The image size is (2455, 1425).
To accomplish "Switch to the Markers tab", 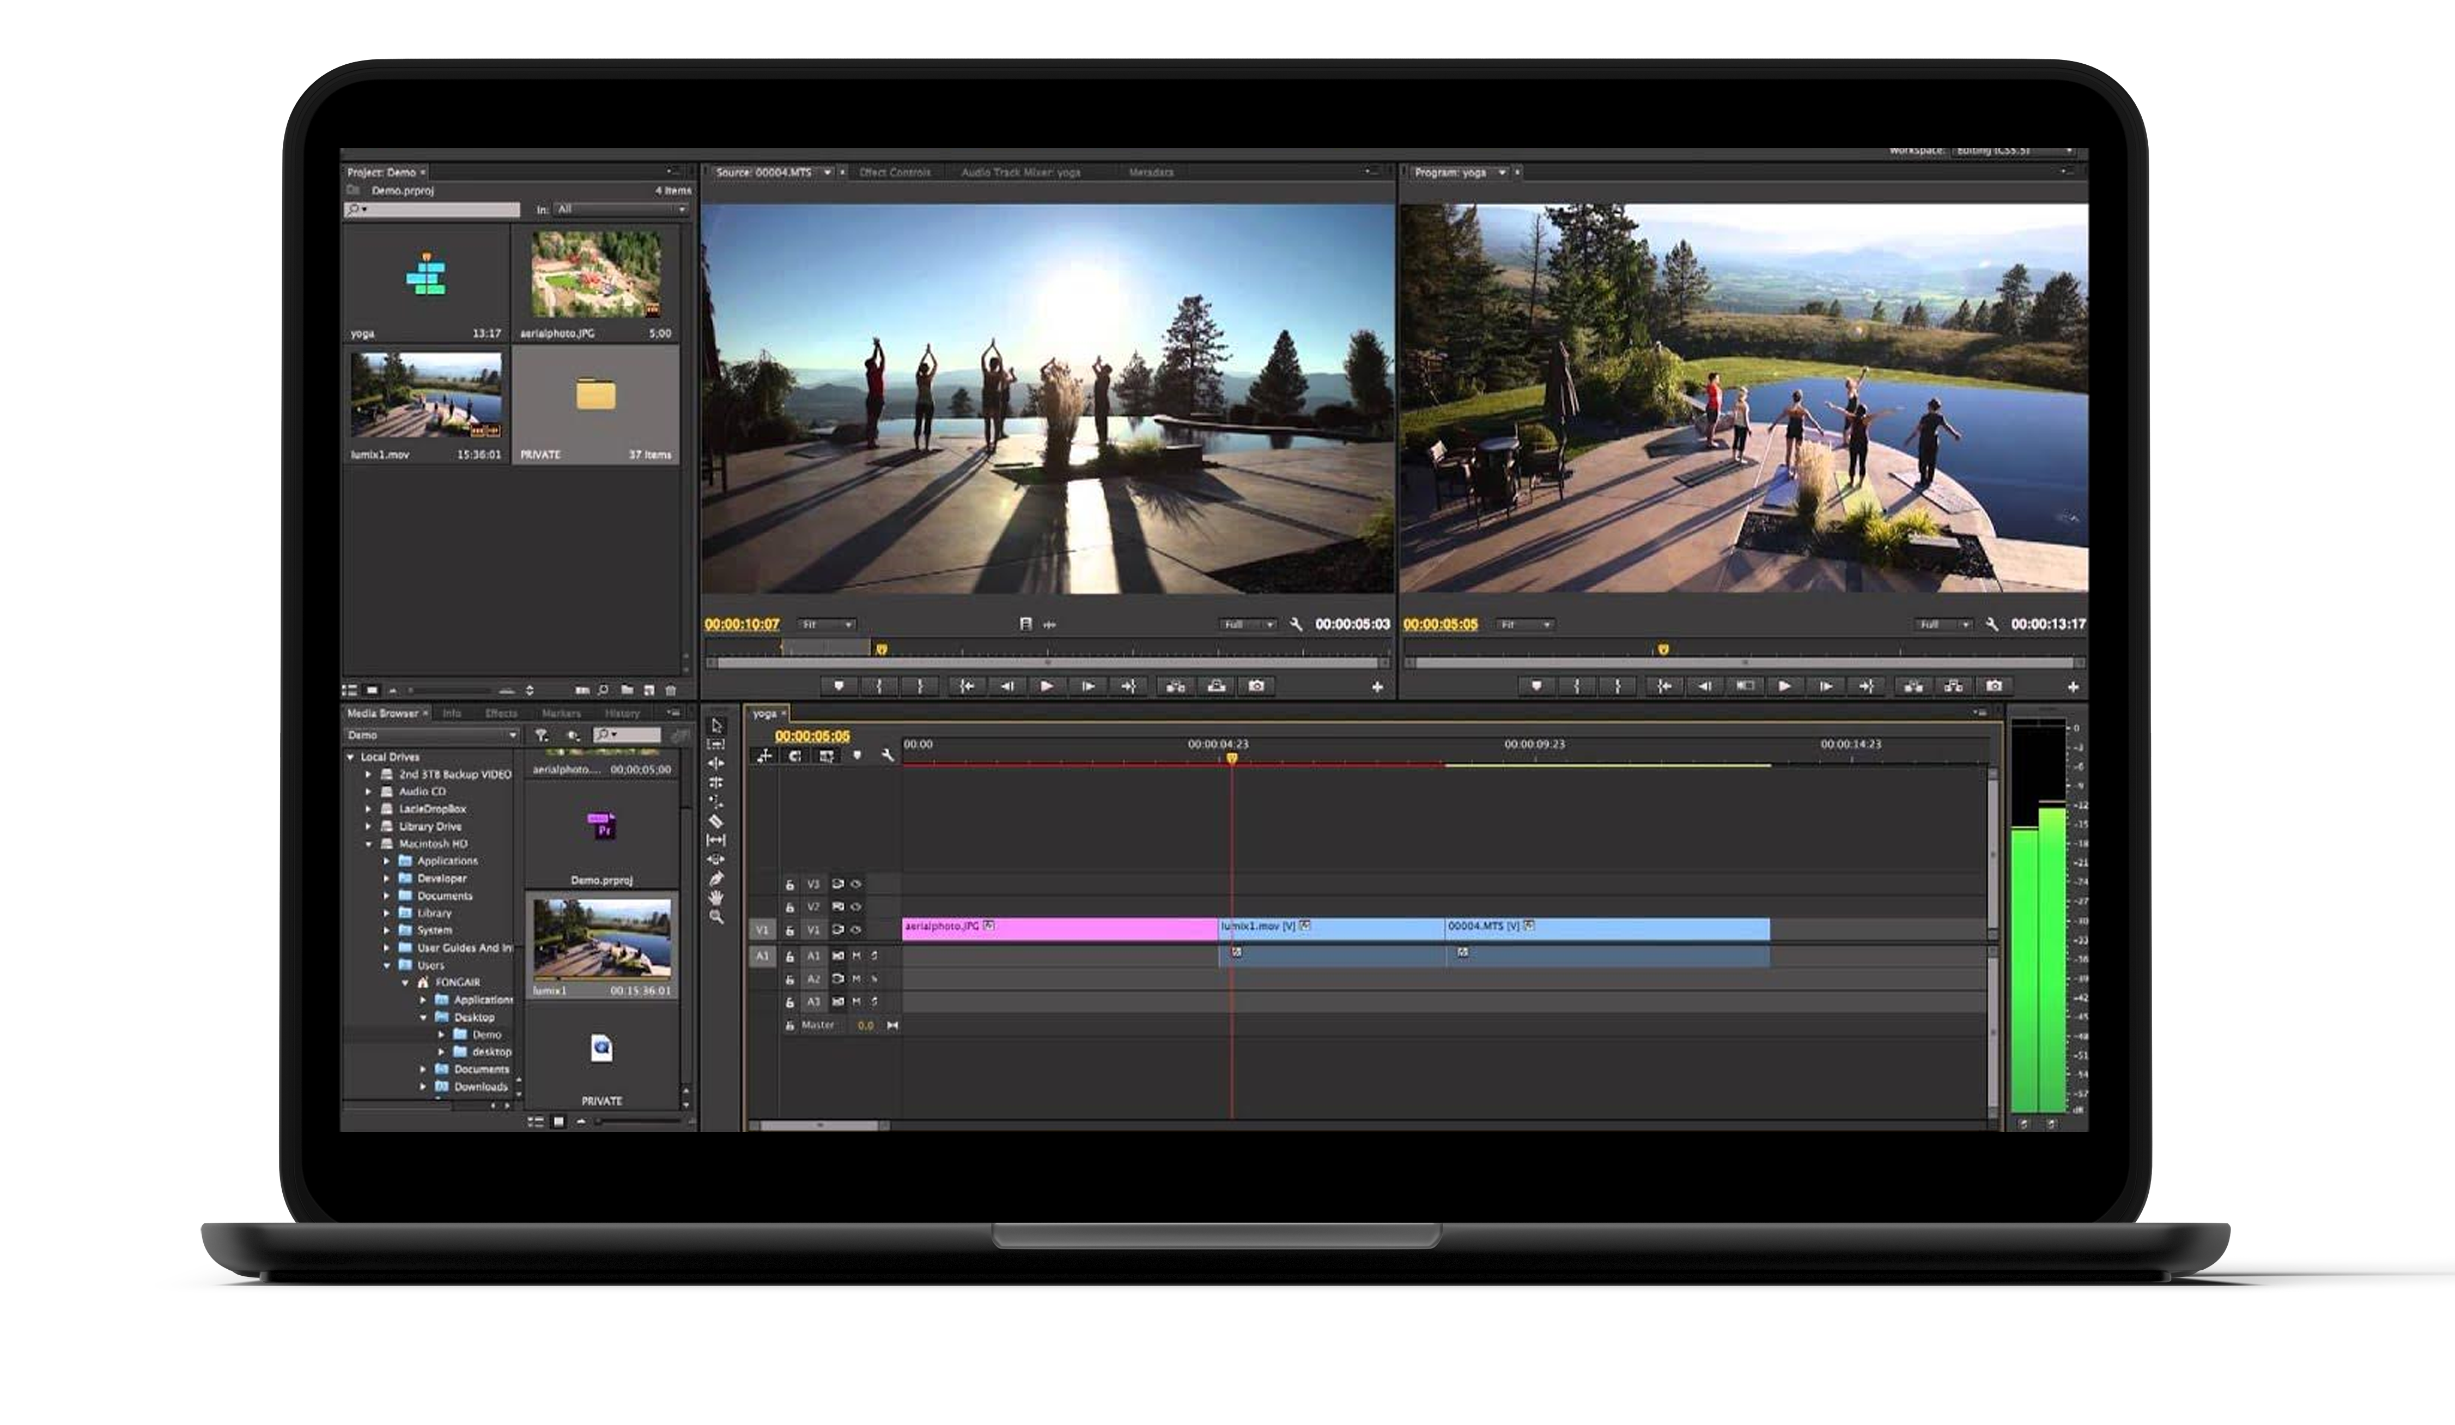I will pos(561,713).
